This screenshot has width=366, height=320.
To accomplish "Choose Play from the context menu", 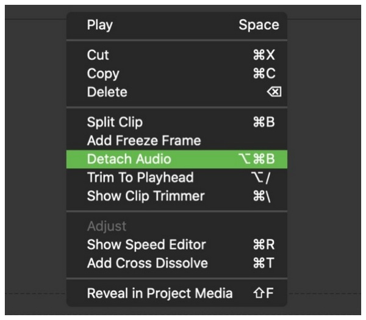I will tap(100, 25).
